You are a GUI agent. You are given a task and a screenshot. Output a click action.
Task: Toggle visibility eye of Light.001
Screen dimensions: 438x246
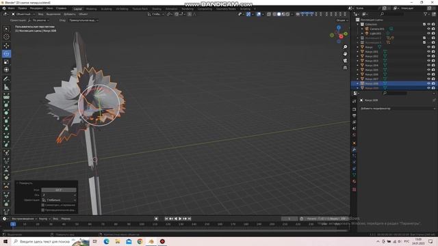coord(428,33)
